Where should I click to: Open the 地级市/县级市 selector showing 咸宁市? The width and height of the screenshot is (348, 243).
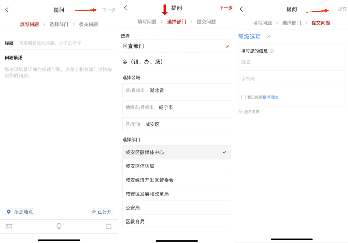(x=177, y=107)
